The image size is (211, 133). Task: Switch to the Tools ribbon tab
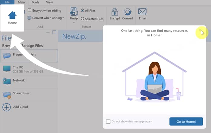pos(35,2)
